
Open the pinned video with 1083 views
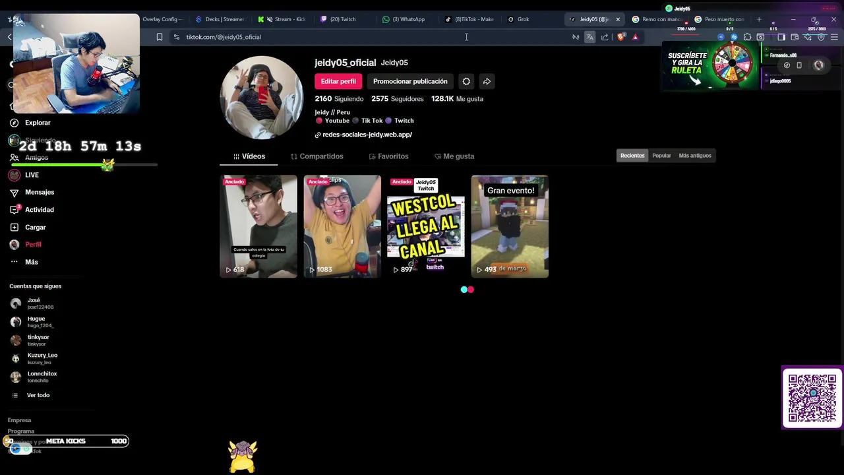[342, 226]
